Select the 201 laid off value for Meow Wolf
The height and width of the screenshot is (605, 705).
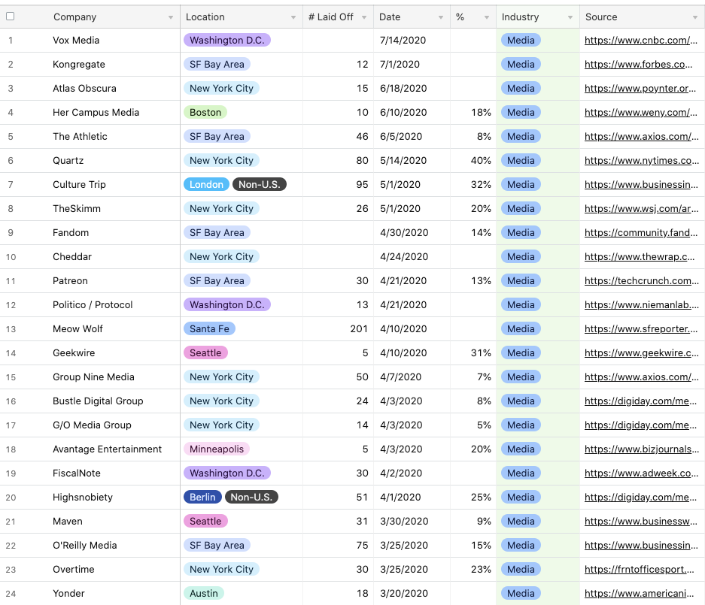coord(359,329)
